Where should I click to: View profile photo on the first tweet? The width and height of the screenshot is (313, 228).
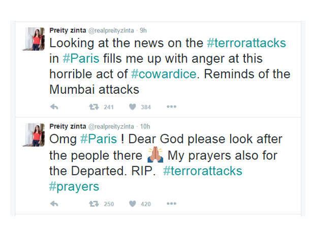pyautogui.click(x=34, y=39)
